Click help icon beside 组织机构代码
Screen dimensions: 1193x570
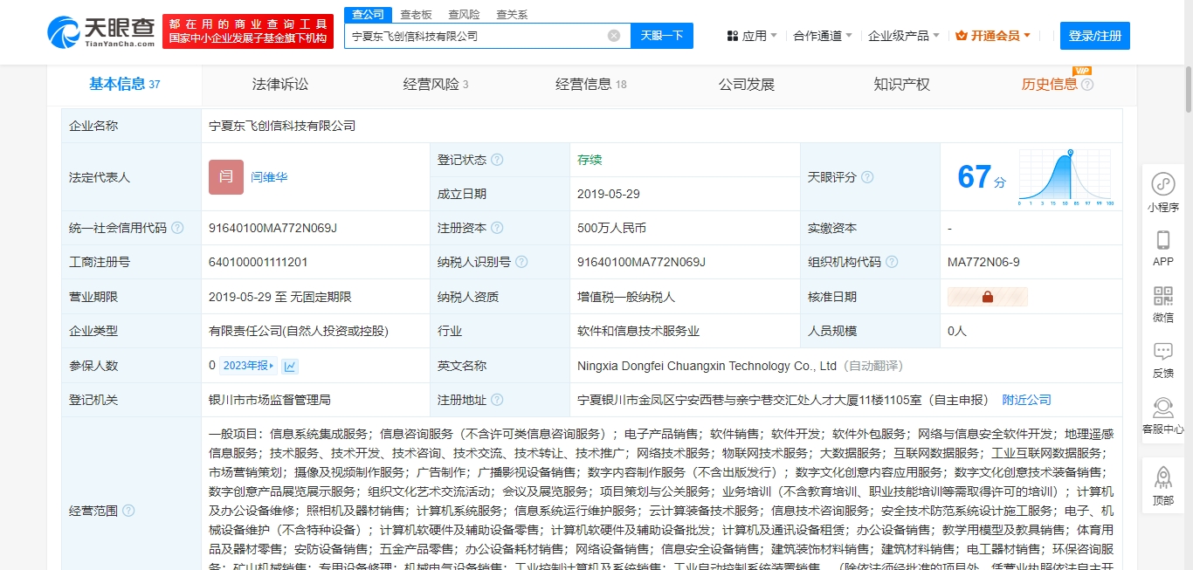tap(892, 262)
